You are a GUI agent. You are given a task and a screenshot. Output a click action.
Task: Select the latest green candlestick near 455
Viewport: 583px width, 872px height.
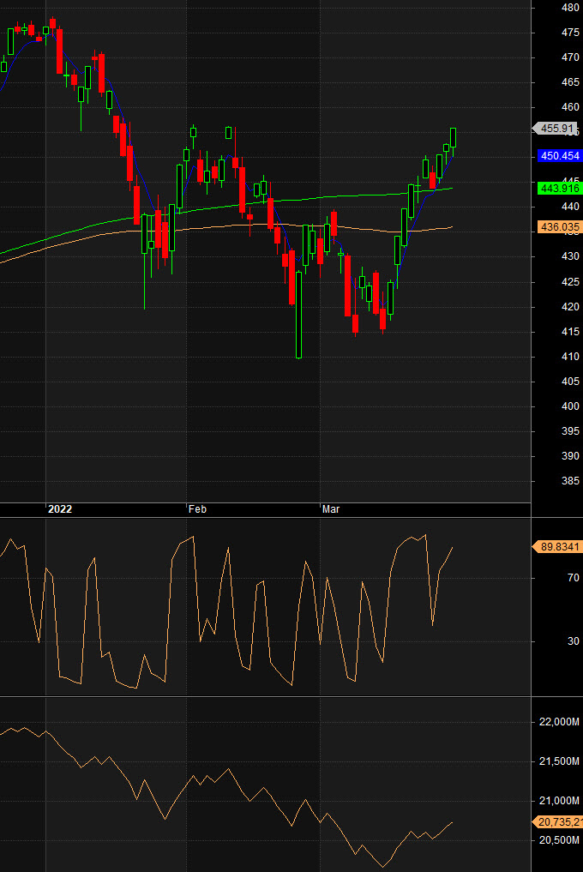point(454,137)
